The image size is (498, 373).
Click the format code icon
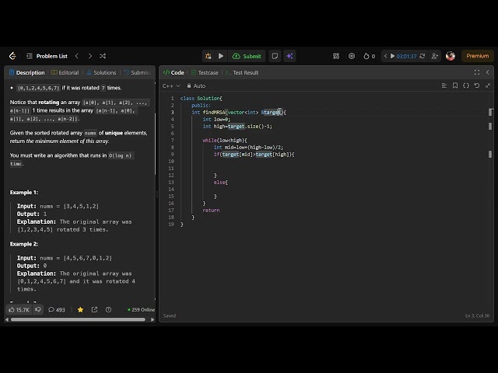444,85
